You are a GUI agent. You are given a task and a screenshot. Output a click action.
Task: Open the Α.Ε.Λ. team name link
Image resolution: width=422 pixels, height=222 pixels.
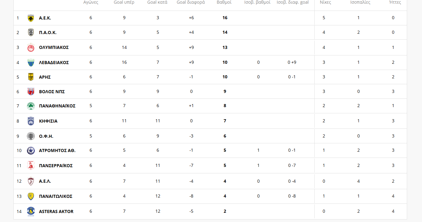pos(45,181)
